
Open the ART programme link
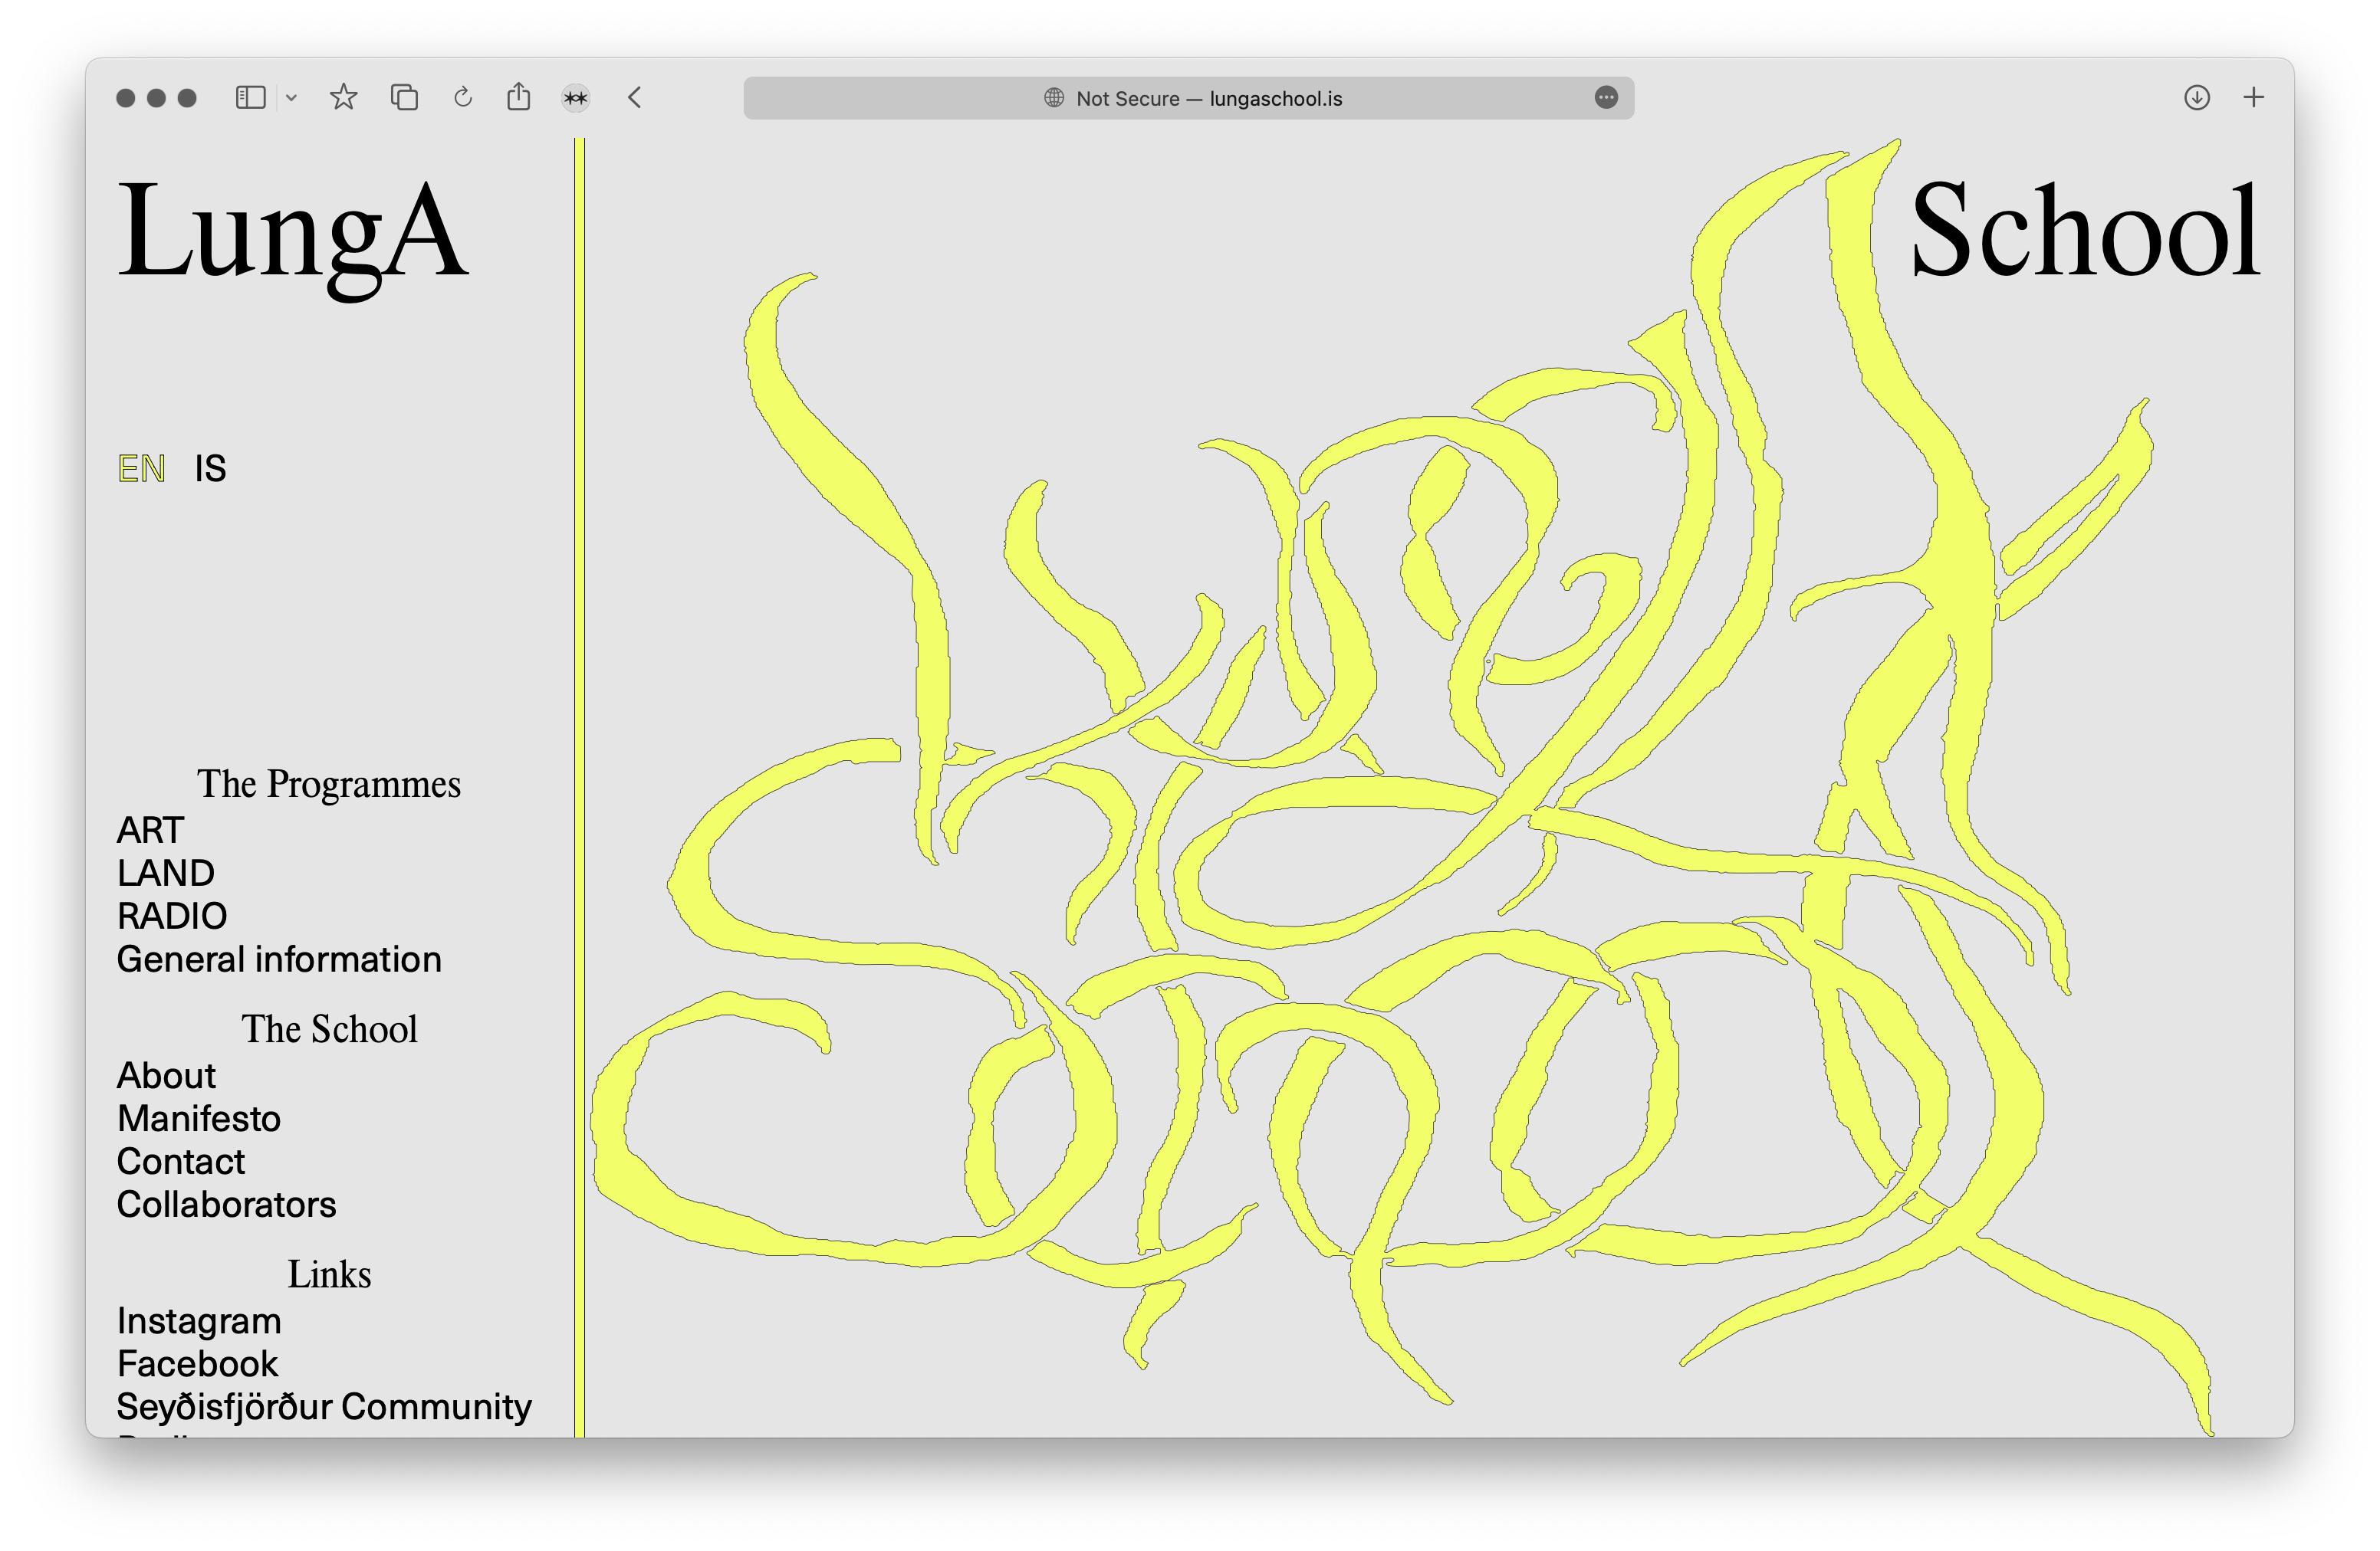click(x=150, y=831)
